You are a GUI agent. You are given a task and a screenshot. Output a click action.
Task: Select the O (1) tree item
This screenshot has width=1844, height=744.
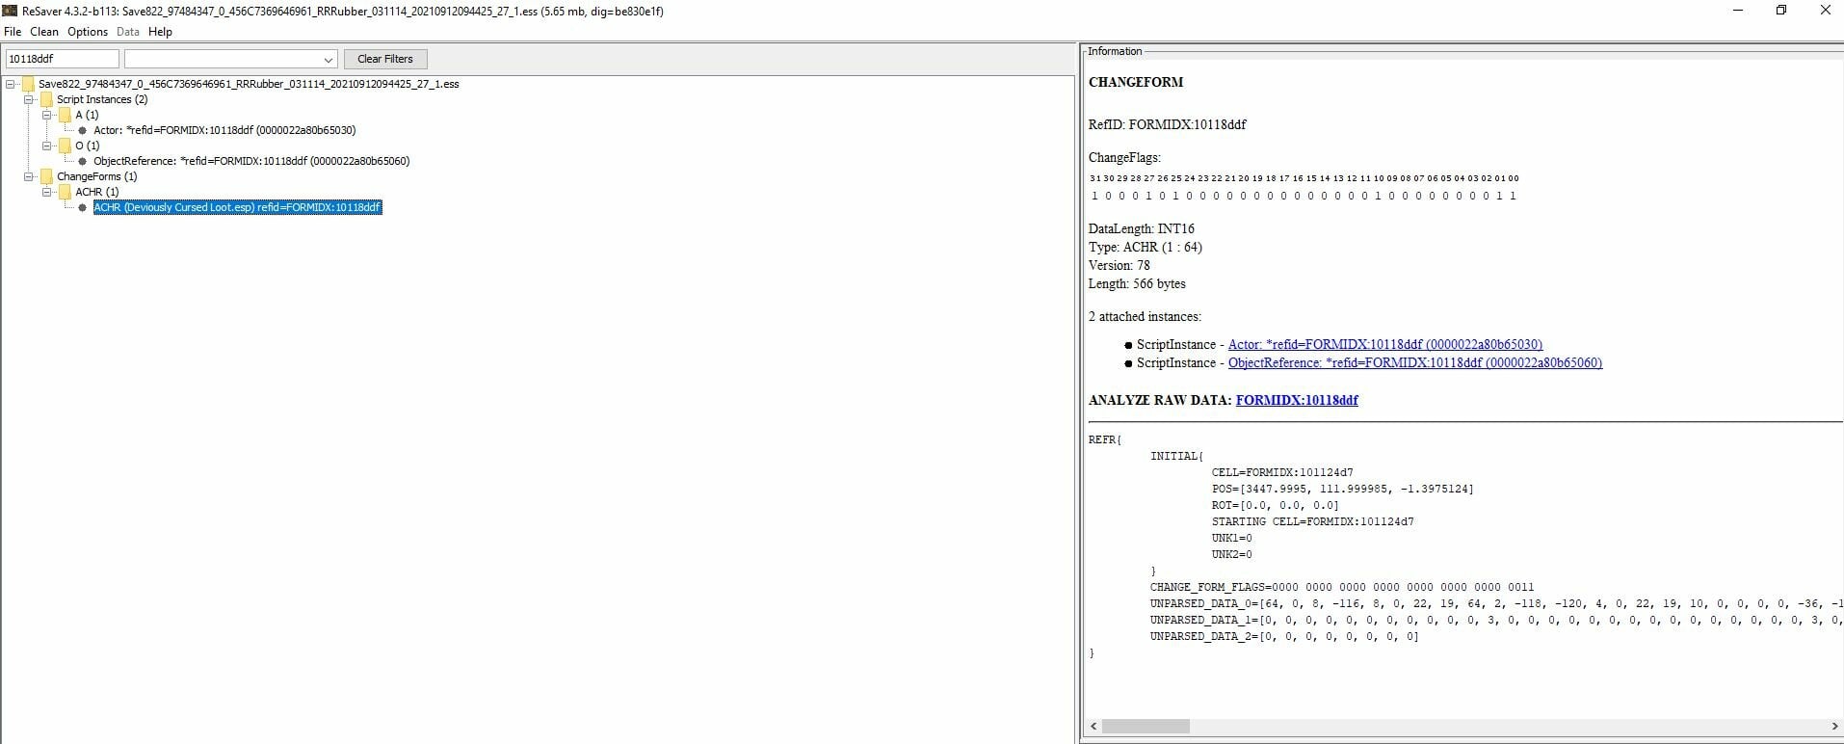click(x=88, y=146)
